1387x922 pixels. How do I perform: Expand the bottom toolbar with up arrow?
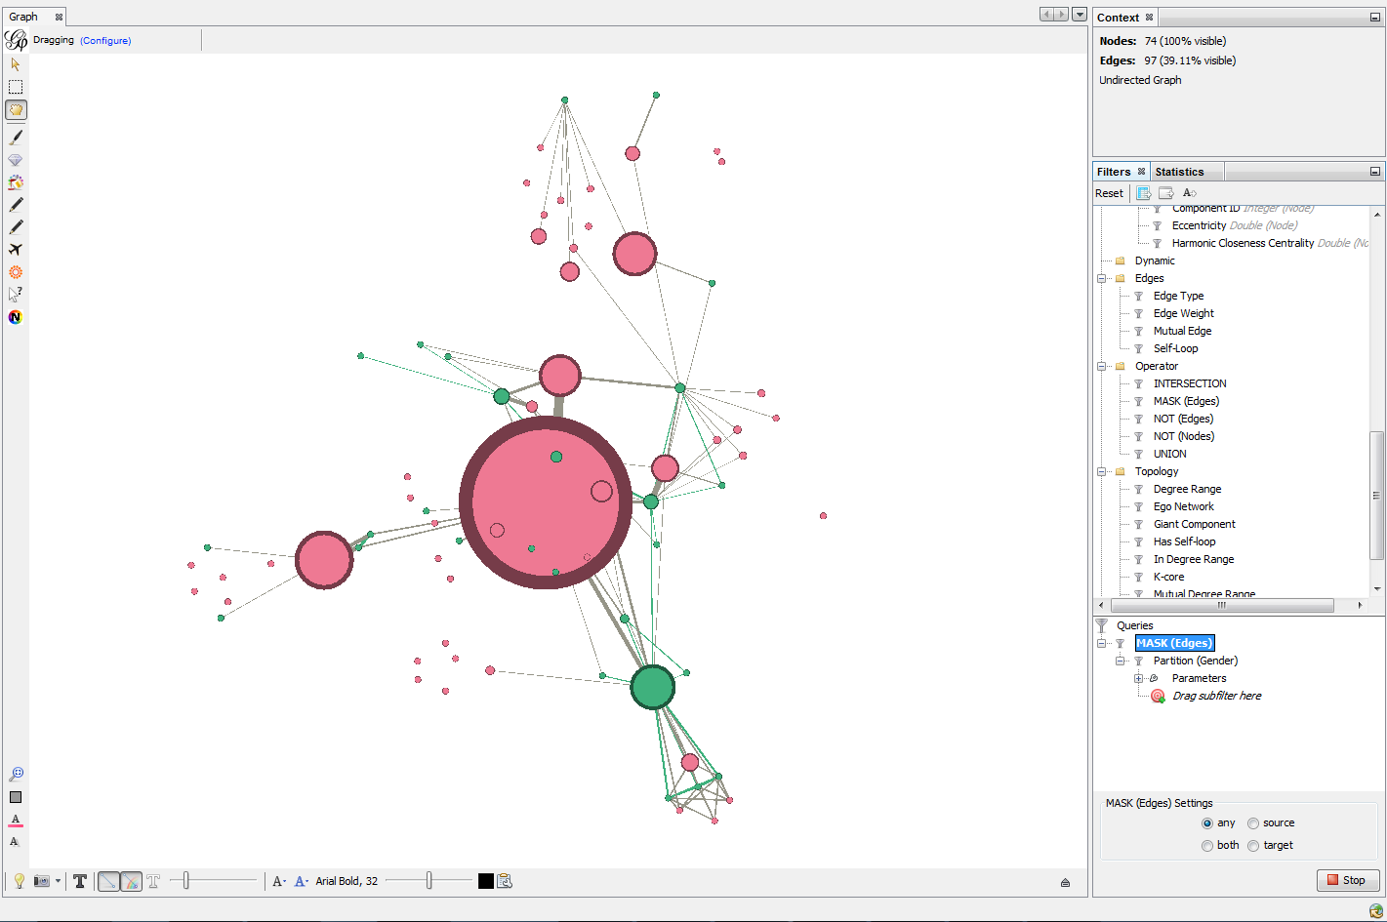[x=1065, y=882]
